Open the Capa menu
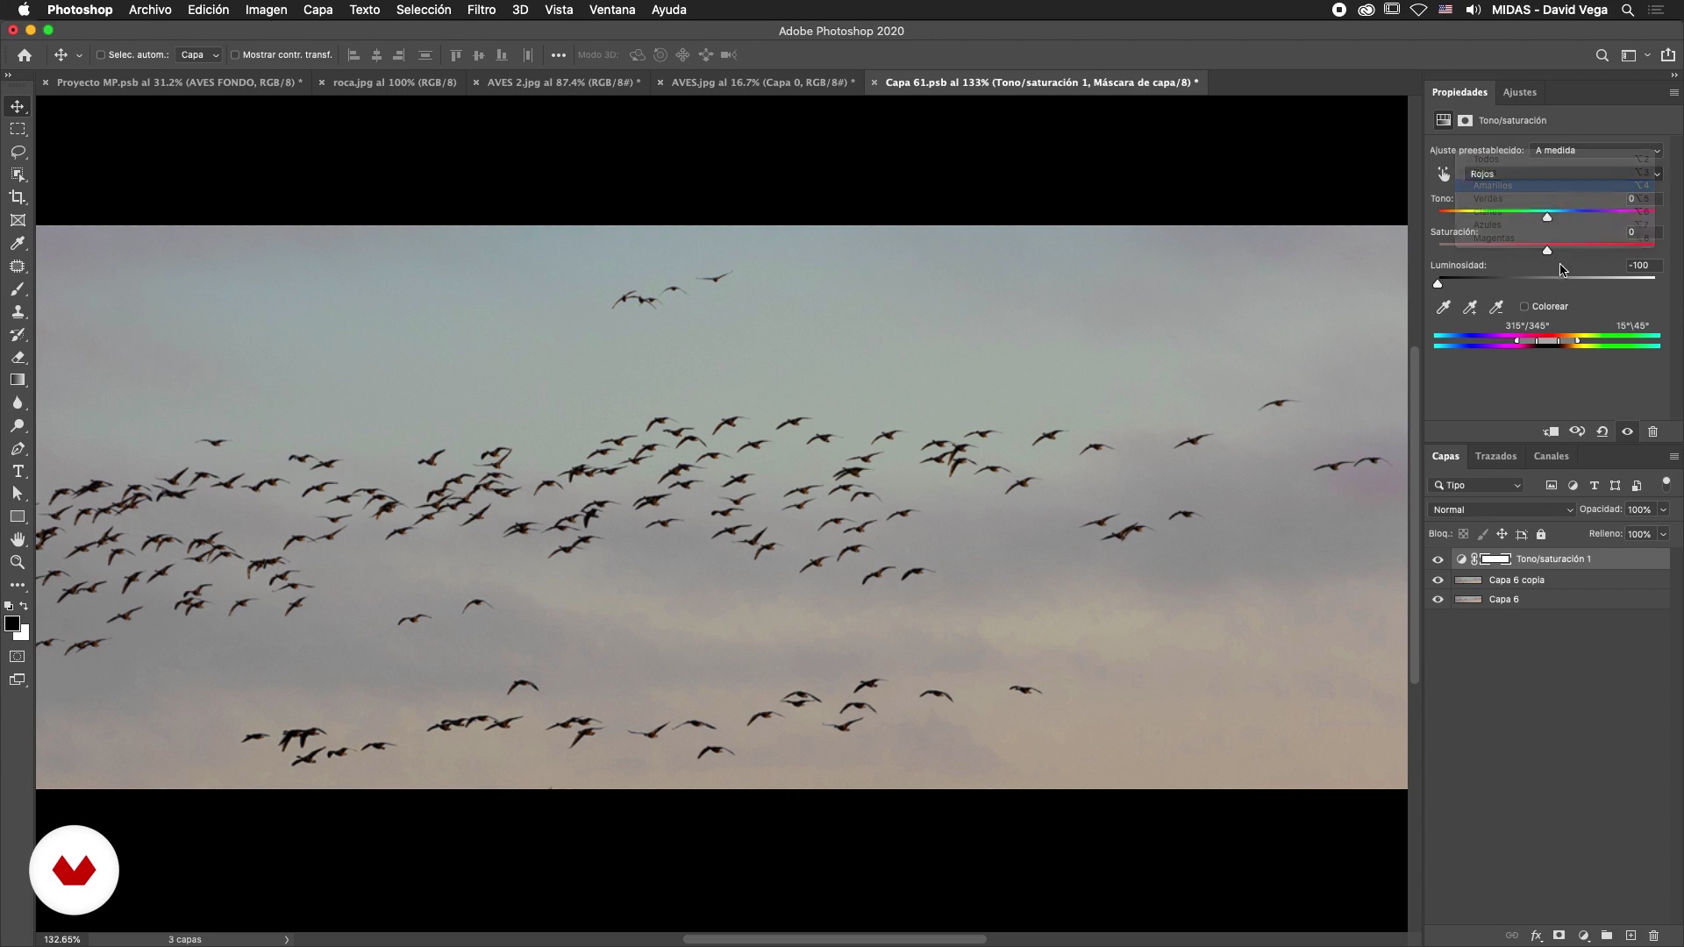1684x947 pixels. [318, 10]
